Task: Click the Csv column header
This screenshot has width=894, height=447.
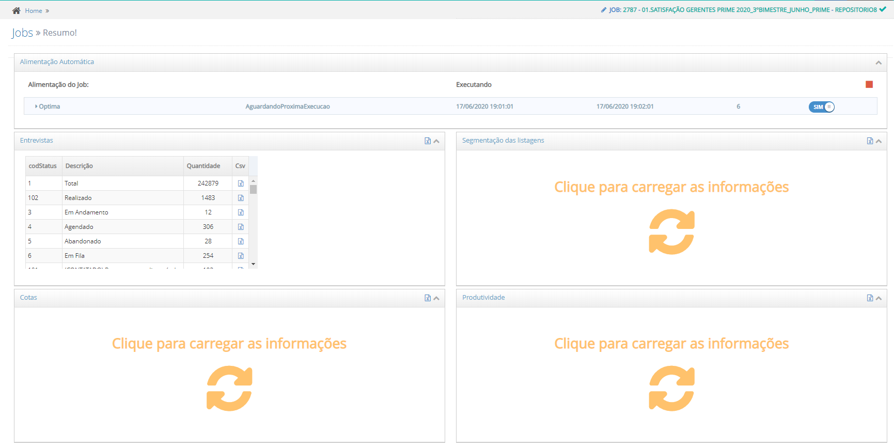Action: point(240,166)
